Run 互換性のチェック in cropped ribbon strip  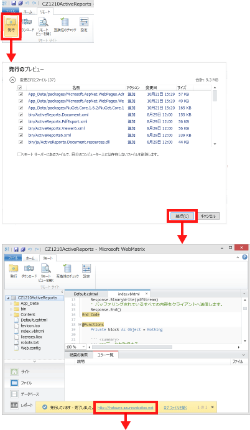coord(65,24)
